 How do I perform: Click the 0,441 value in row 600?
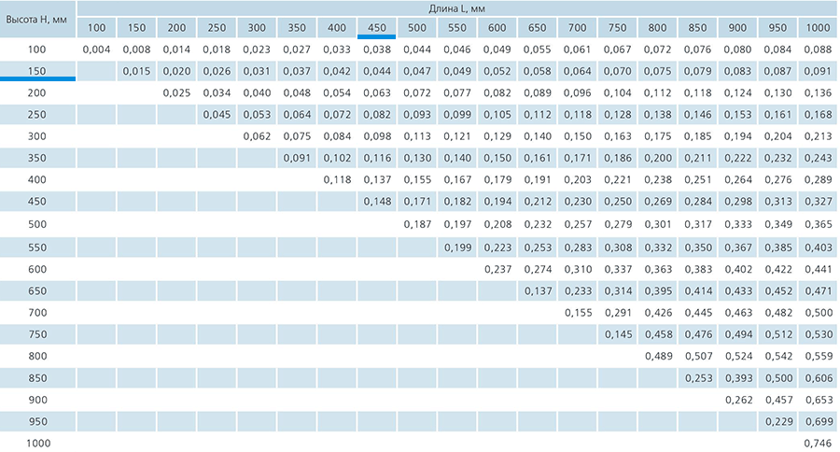click(818, 269)
